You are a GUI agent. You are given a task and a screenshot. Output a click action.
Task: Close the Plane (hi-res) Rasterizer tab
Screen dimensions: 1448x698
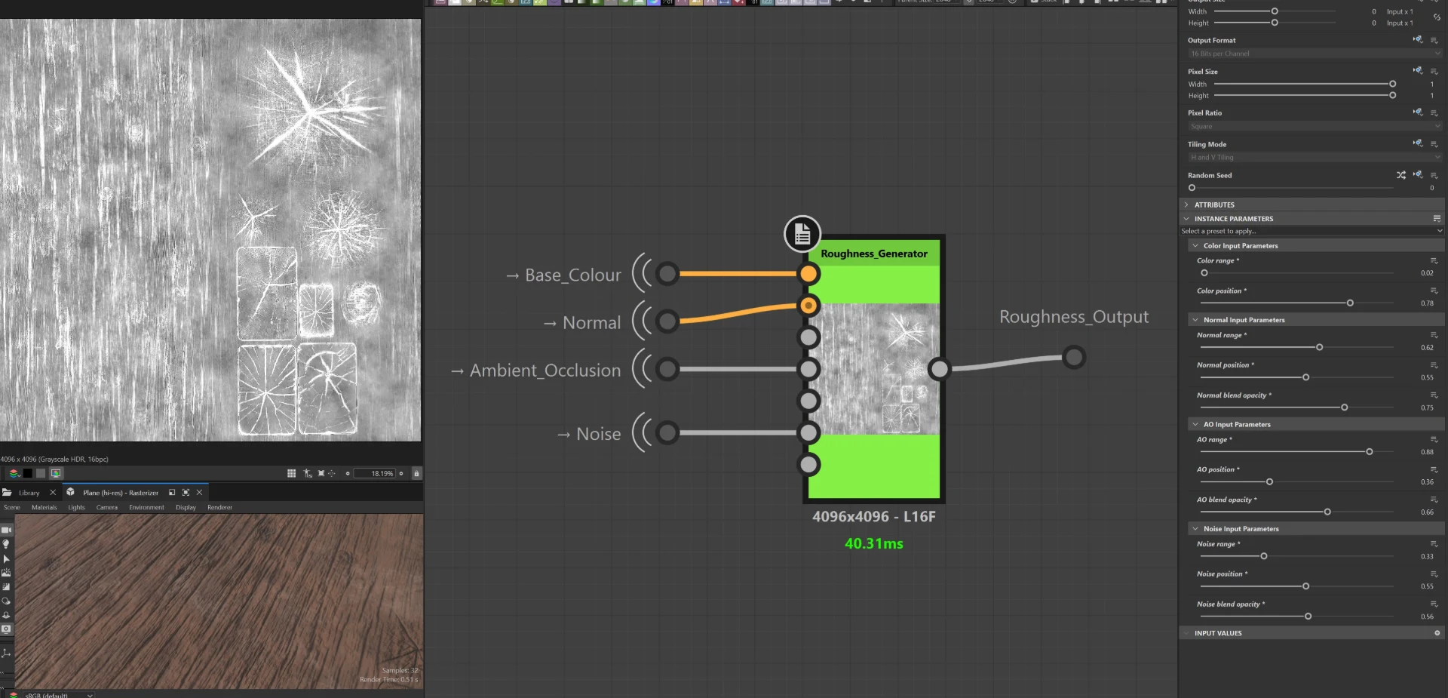199,493
